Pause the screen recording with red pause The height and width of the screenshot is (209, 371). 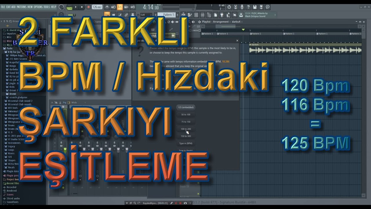coord(176,203)
